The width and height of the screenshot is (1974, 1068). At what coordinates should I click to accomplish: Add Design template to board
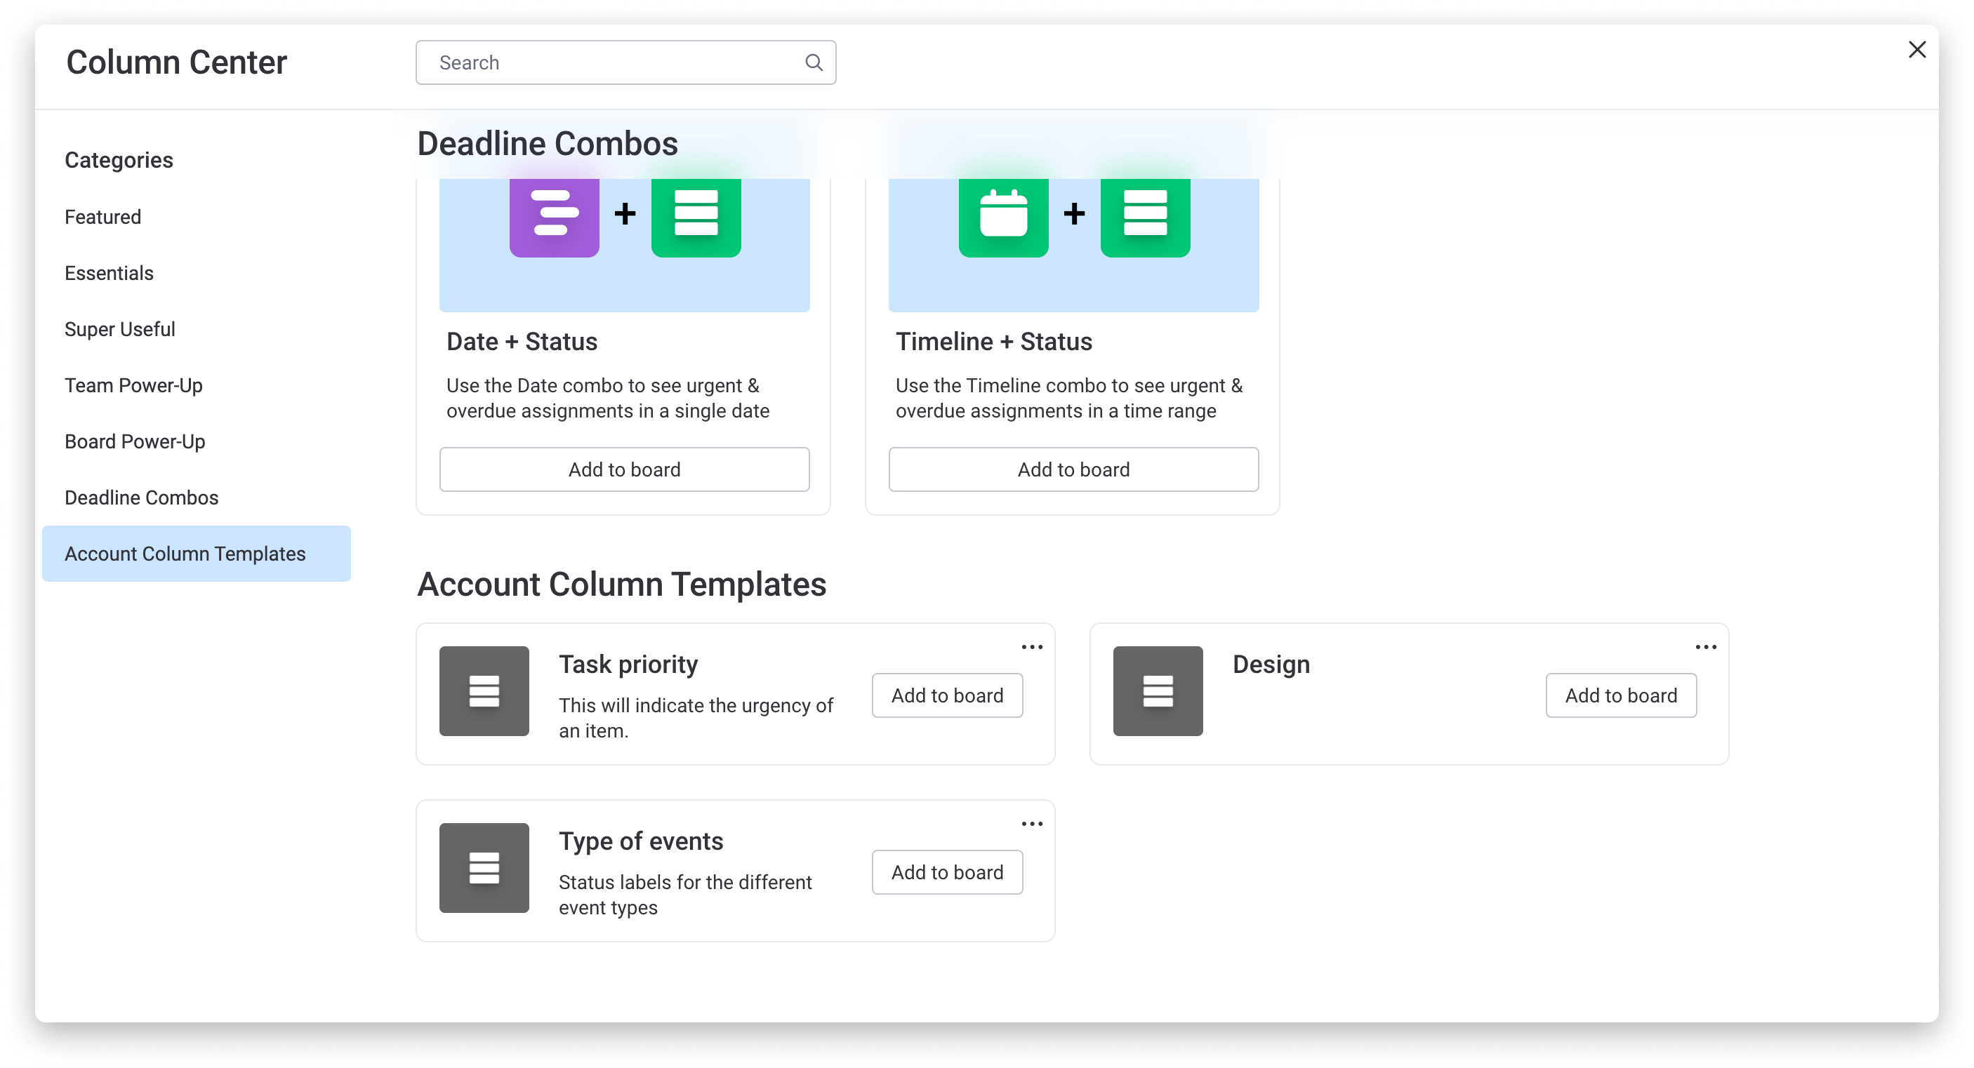(x=1620, y=695)
